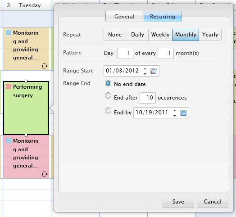Click recurrence icon on top Monitoring appointment
The width and height of the screenshot is (236, 217).
click(x=45, y=66)
